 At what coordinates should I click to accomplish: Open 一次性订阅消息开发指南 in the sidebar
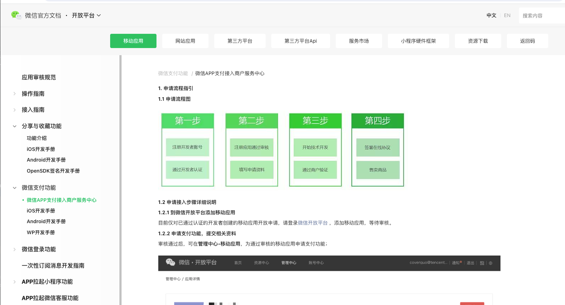pyautogui.click(x=53, y=265)
